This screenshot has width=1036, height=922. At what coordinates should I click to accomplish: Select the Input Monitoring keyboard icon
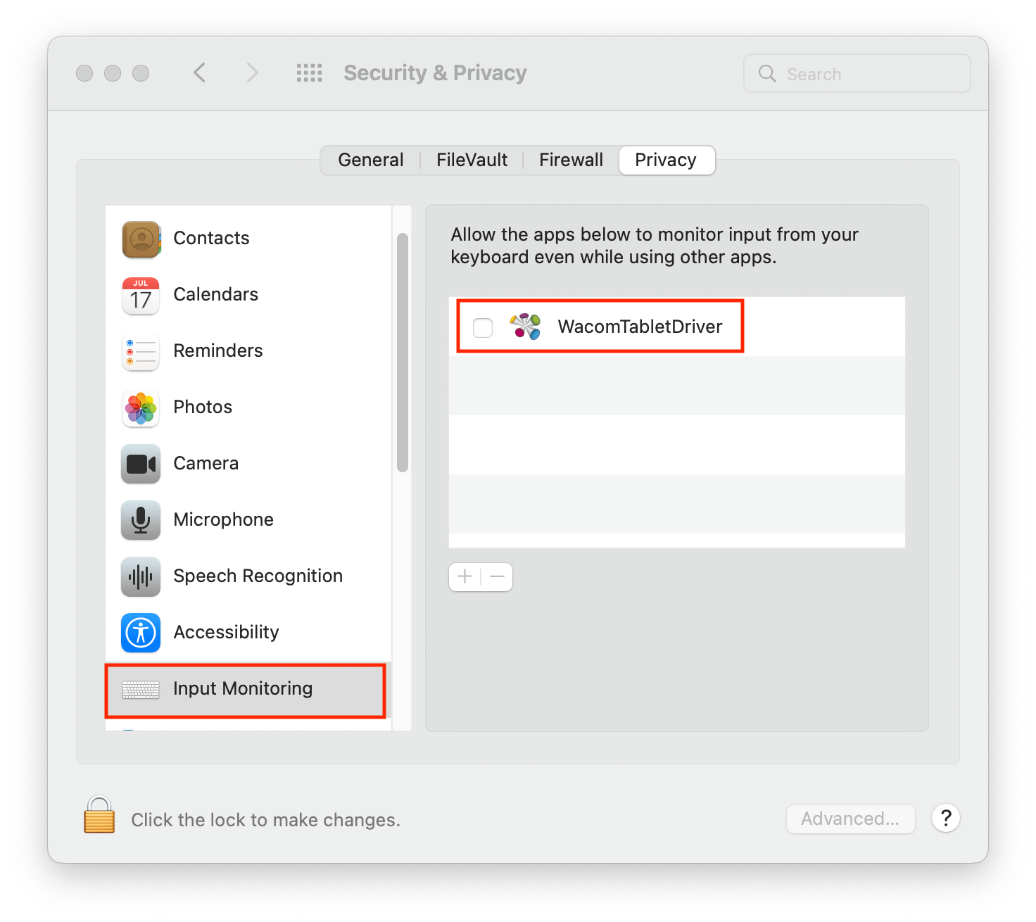point(140,690)
